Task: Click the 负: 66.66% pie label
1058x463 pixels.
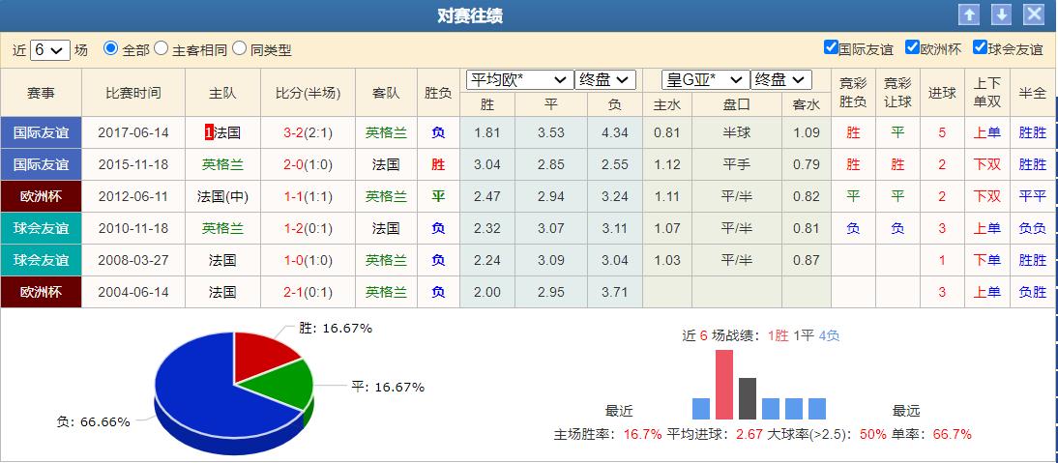Action: coord(93,421)
